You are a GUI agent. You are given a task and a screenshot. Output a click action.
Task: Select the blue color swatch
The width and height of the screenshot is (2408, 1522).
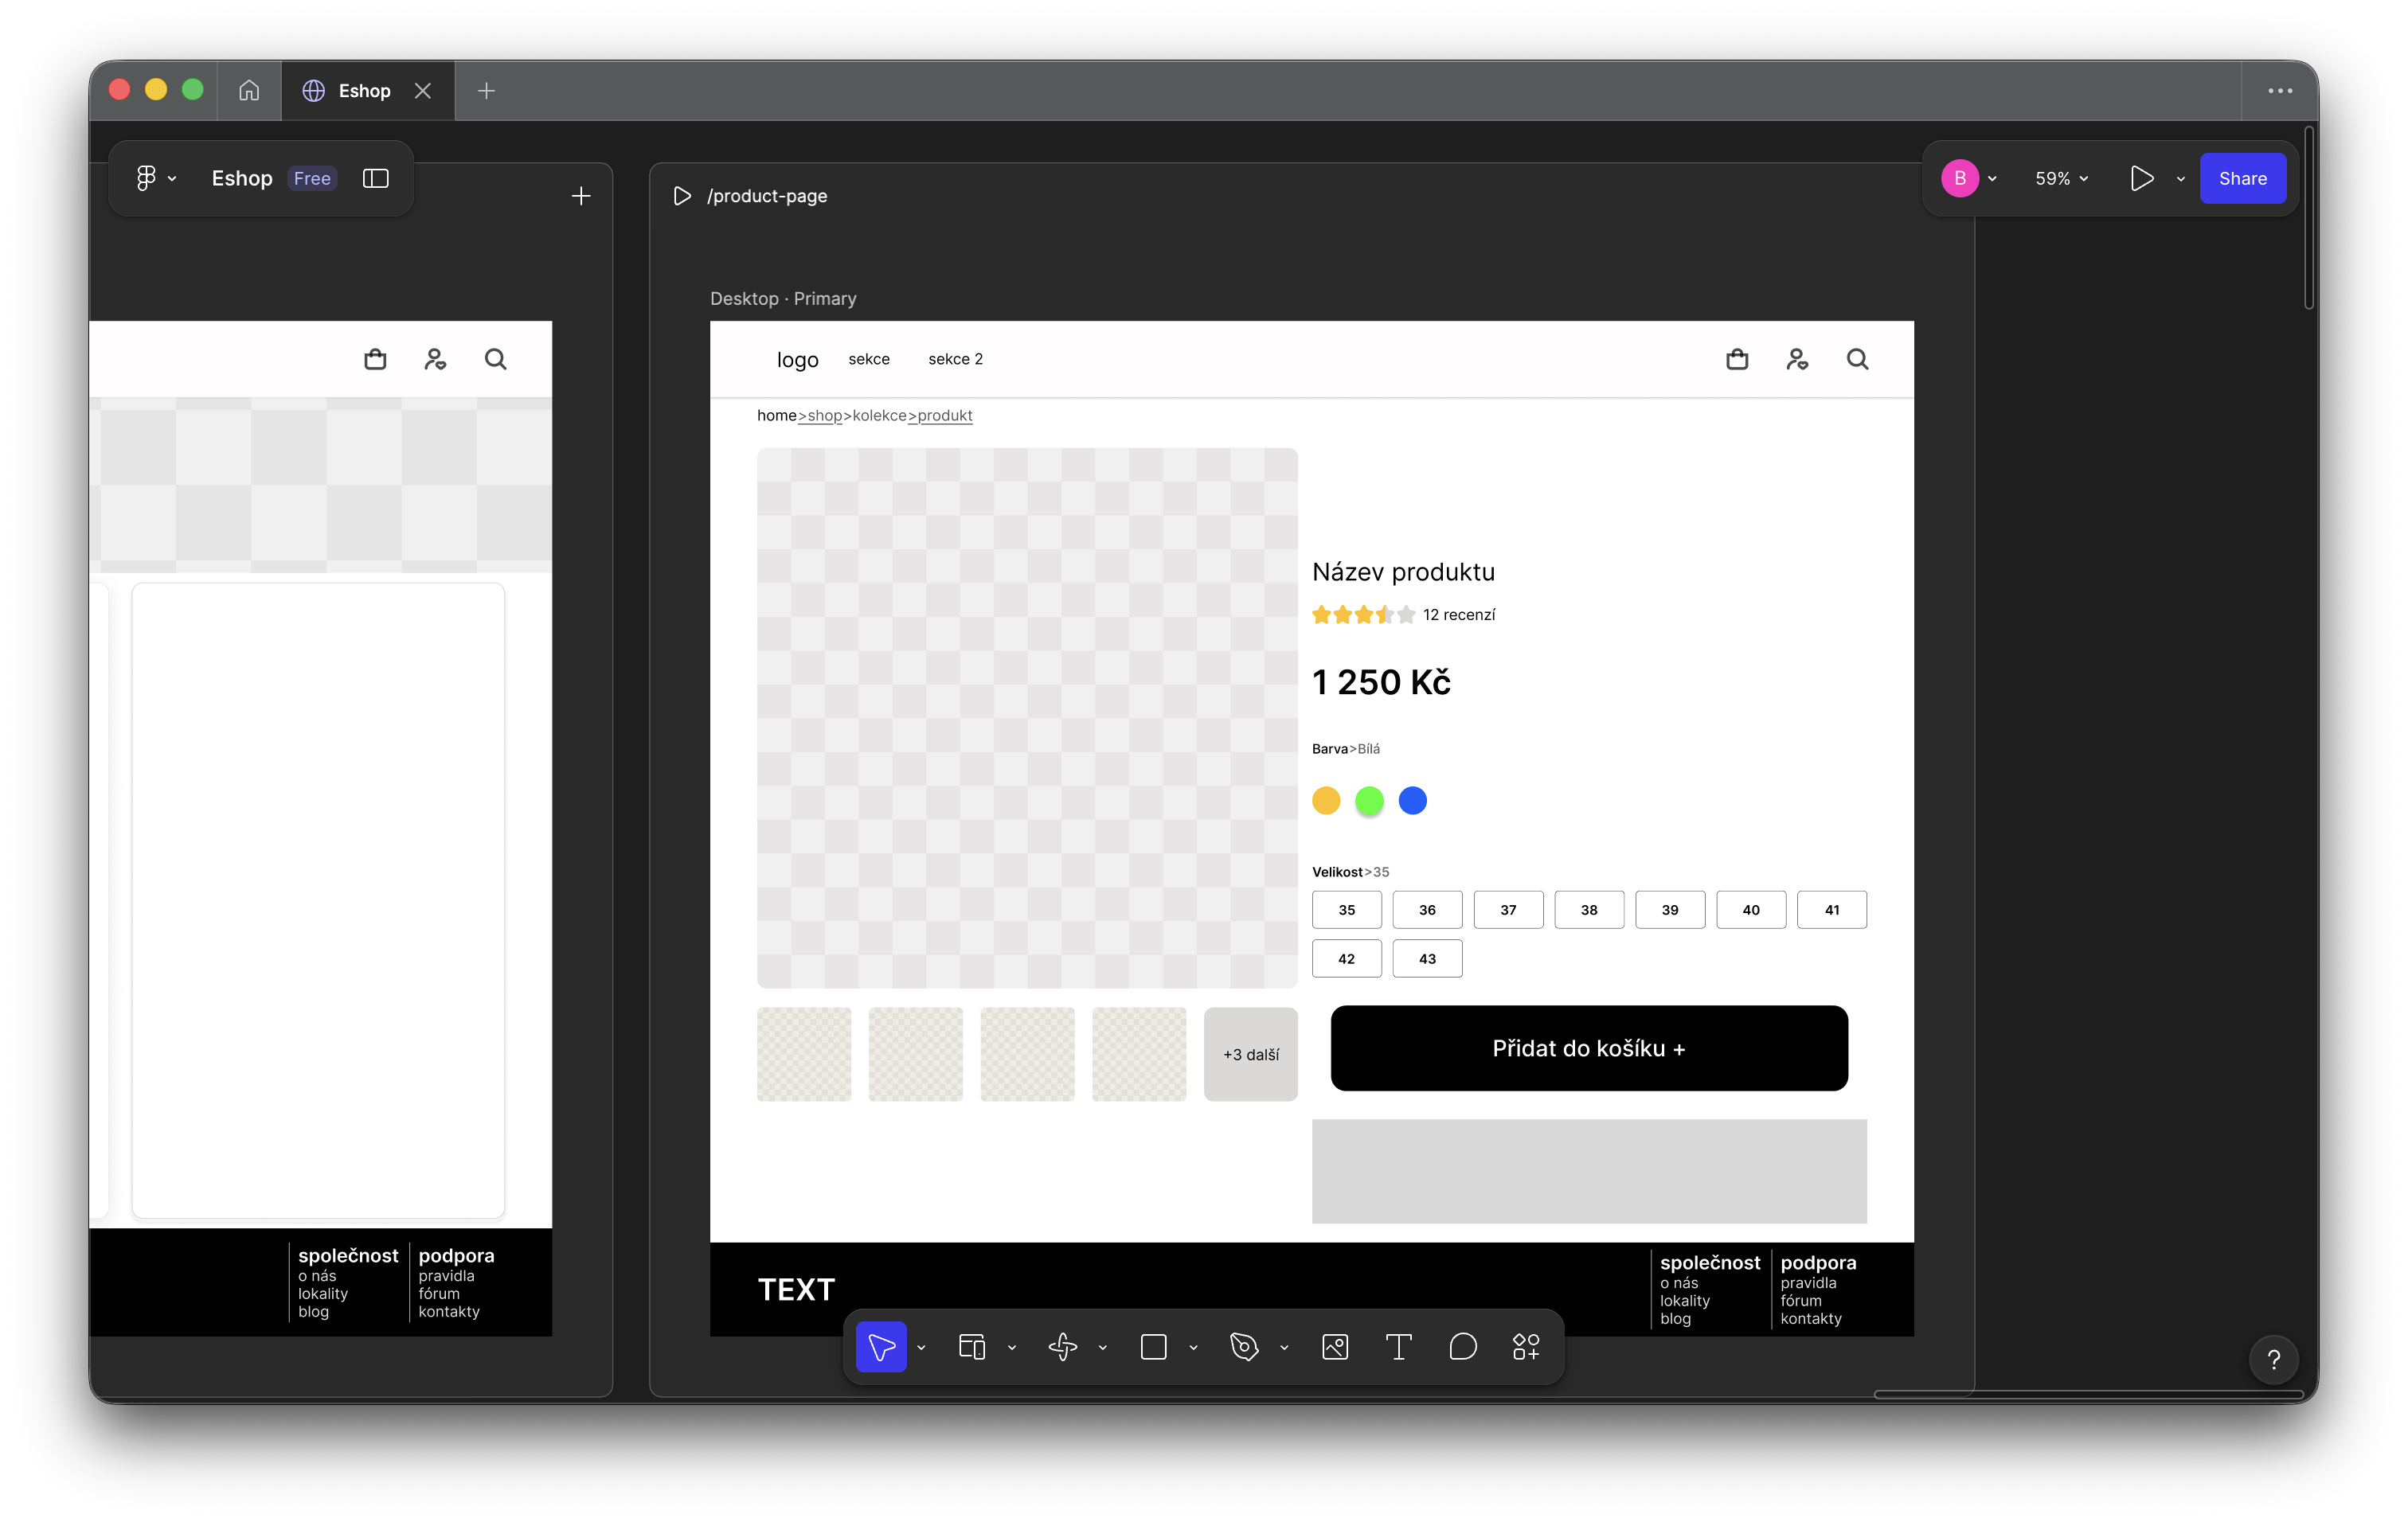point(1412,801)
